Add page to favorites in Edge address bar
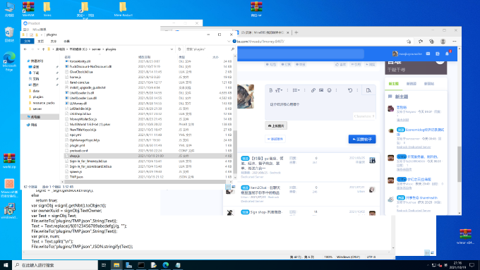This screenshot has height=270, width=480. point(409,42)
